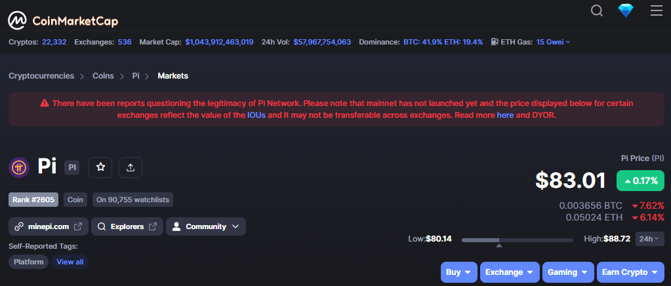The height and width of the screenshot is (286, 671).
Task: Open the hamburger menu icon
Action: pyautogui.click(x=656, y=10)
